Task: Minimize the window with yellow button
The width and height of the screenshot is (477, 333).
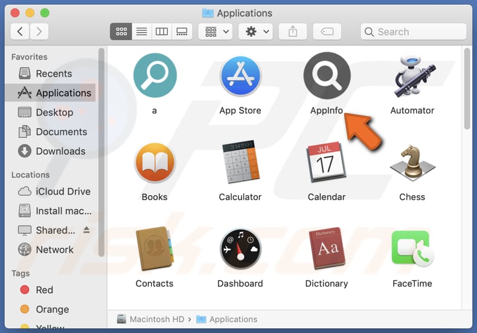Action: tap(30, 13)
